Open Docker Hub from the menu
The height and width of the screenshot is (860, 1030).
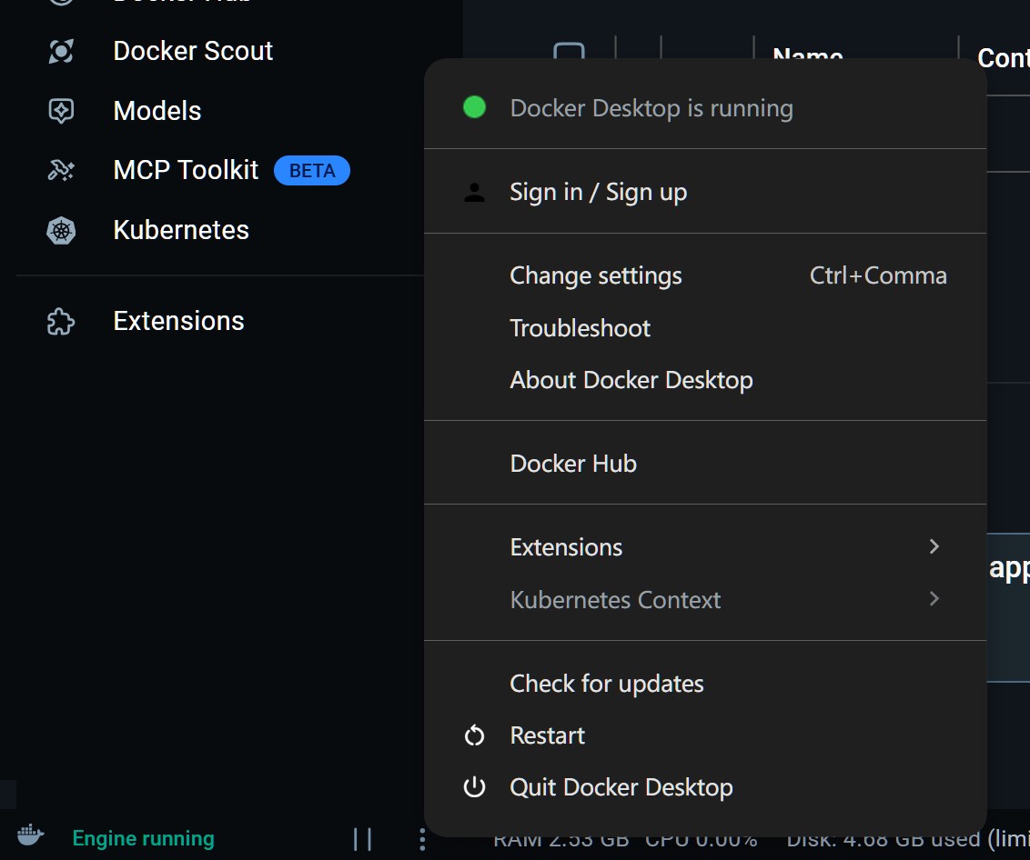pos(705,464)
